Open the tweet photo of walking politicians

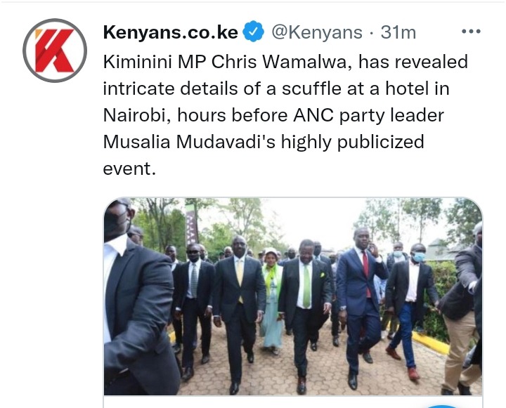click(293, 296)
